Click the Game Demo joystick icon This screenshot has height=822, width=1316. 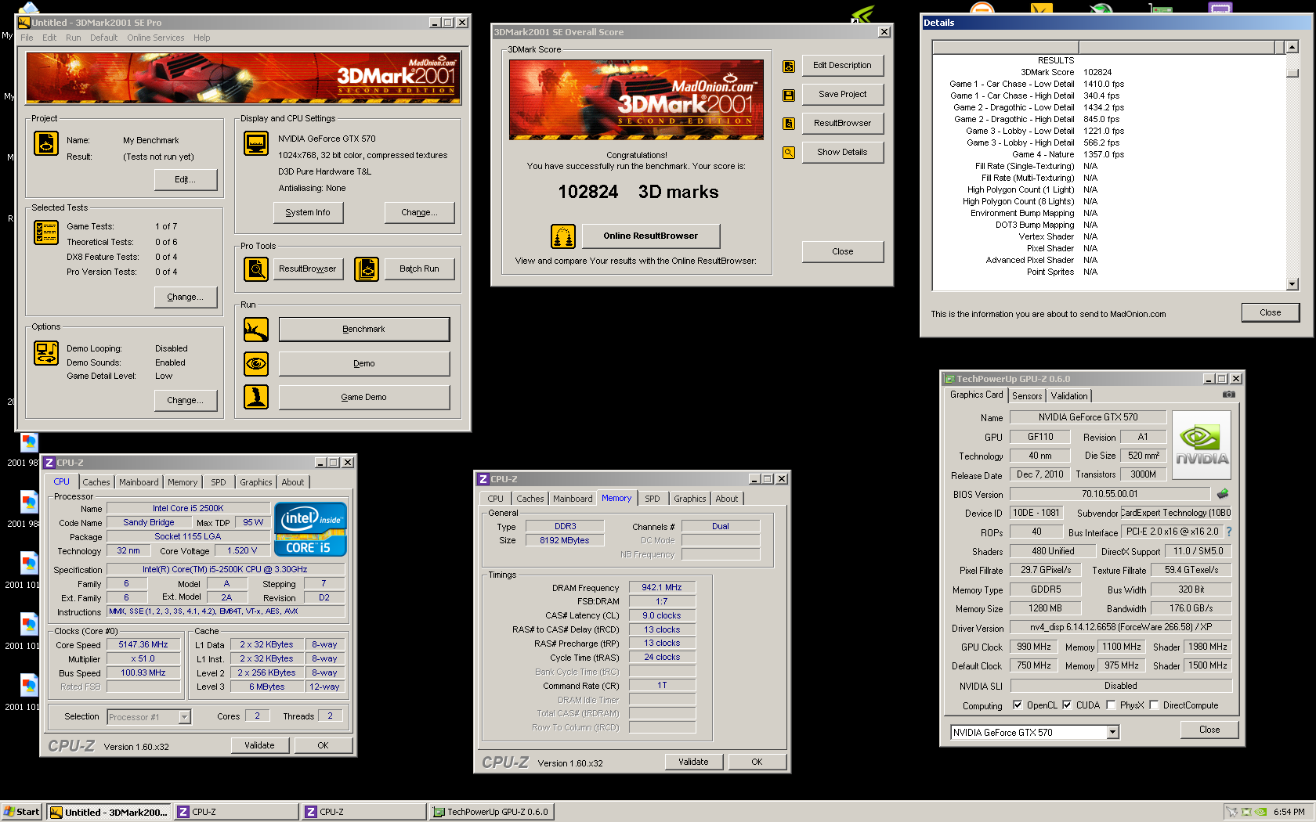click(x=256, y=397)
